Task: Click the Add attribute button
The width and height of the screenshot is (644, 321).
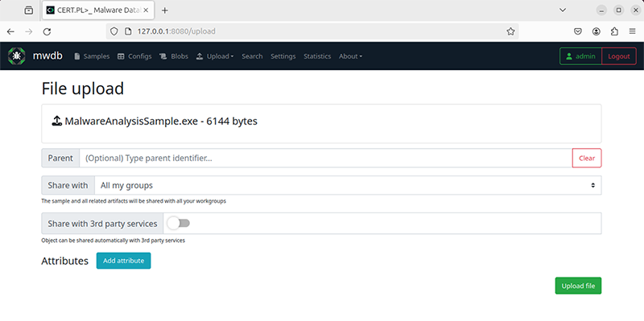Action: (x=124, y=261)
